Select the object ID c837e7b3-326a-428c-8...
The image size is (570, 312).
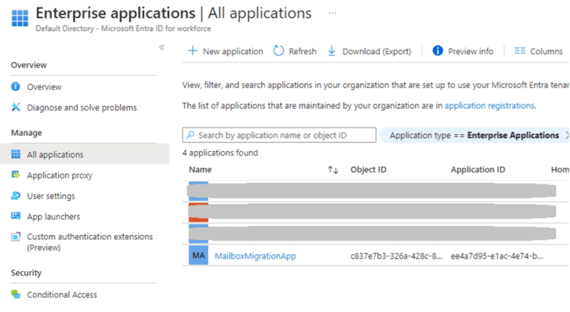[396, 256]
